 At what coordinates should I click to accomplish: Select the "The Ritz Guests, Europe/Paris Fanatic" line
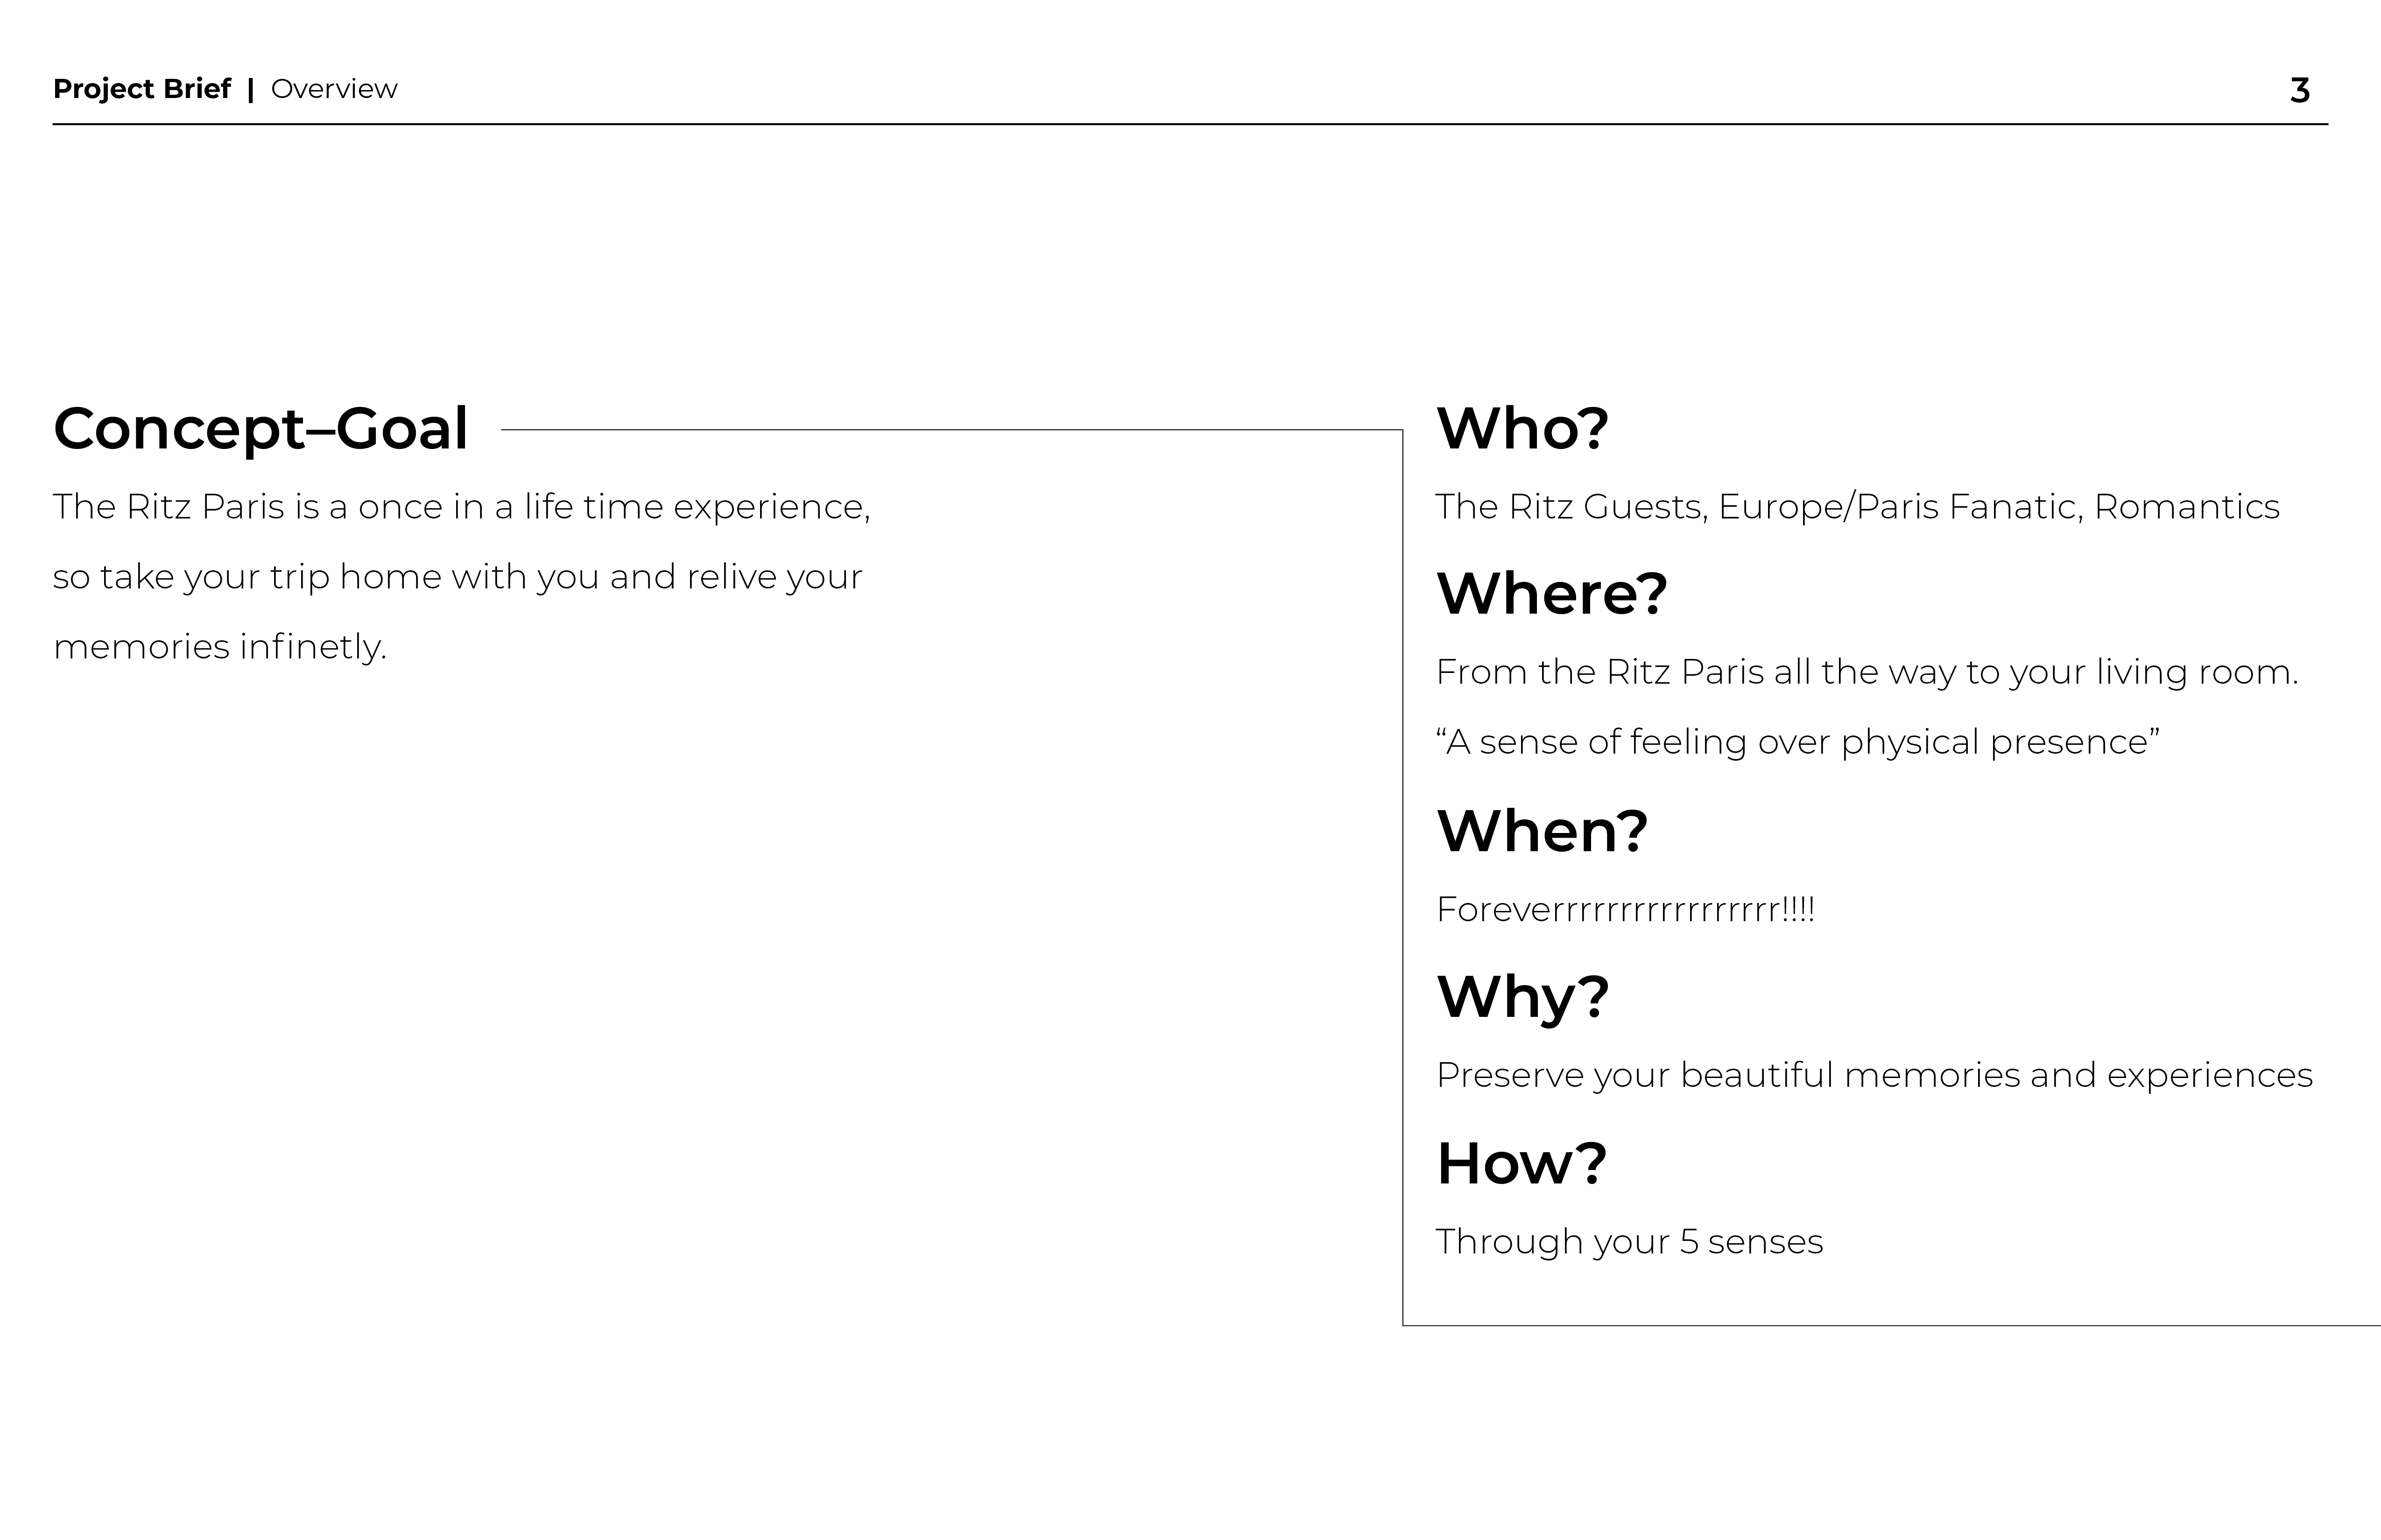1857,507
